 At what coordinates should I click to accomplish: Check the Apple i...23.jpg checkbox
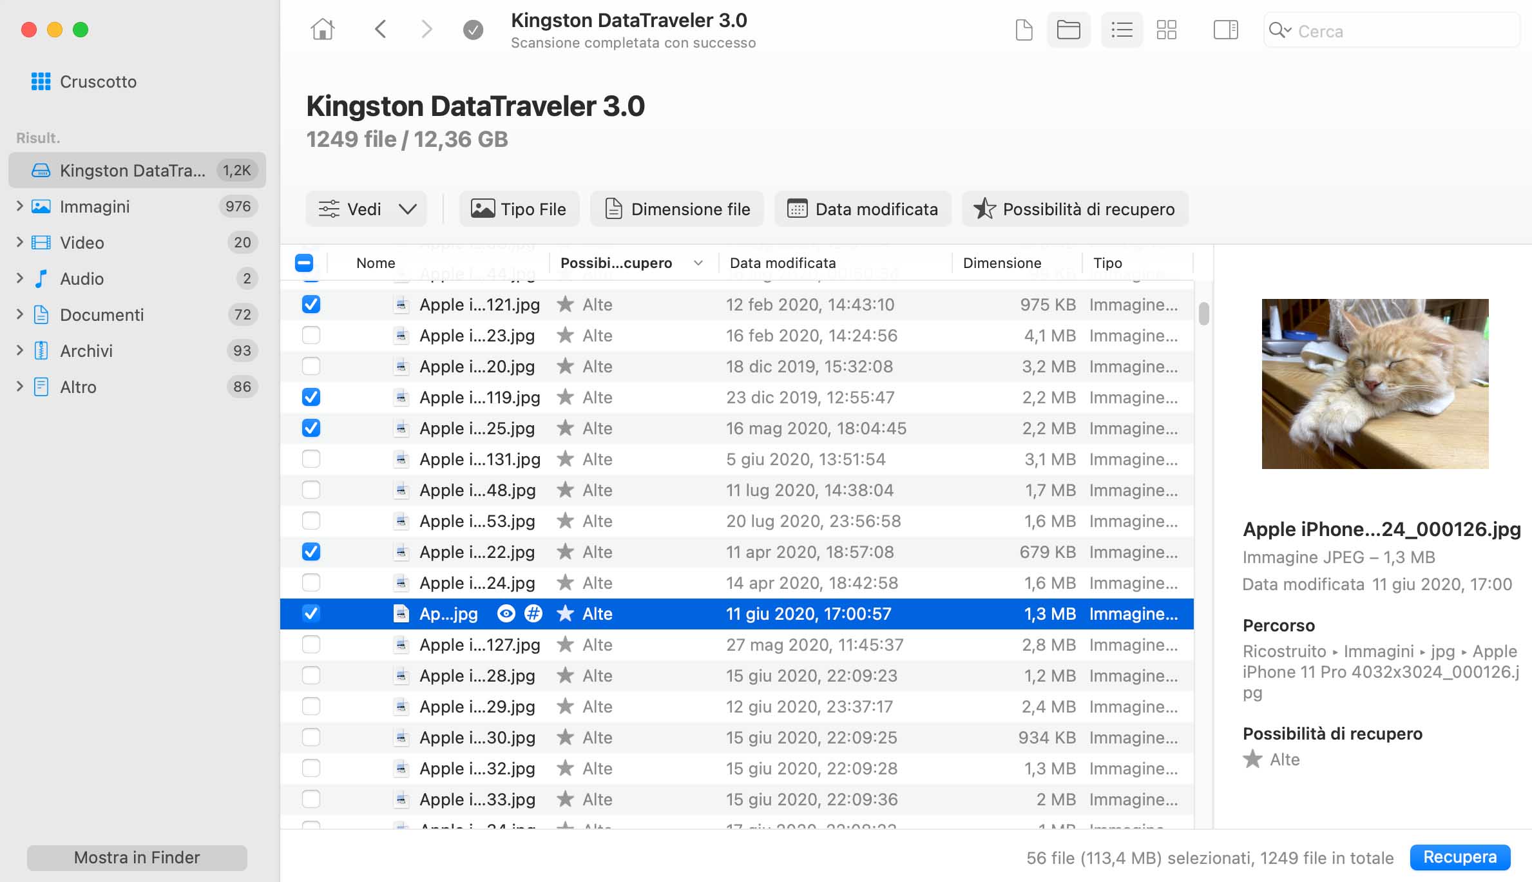pos(311,335)
